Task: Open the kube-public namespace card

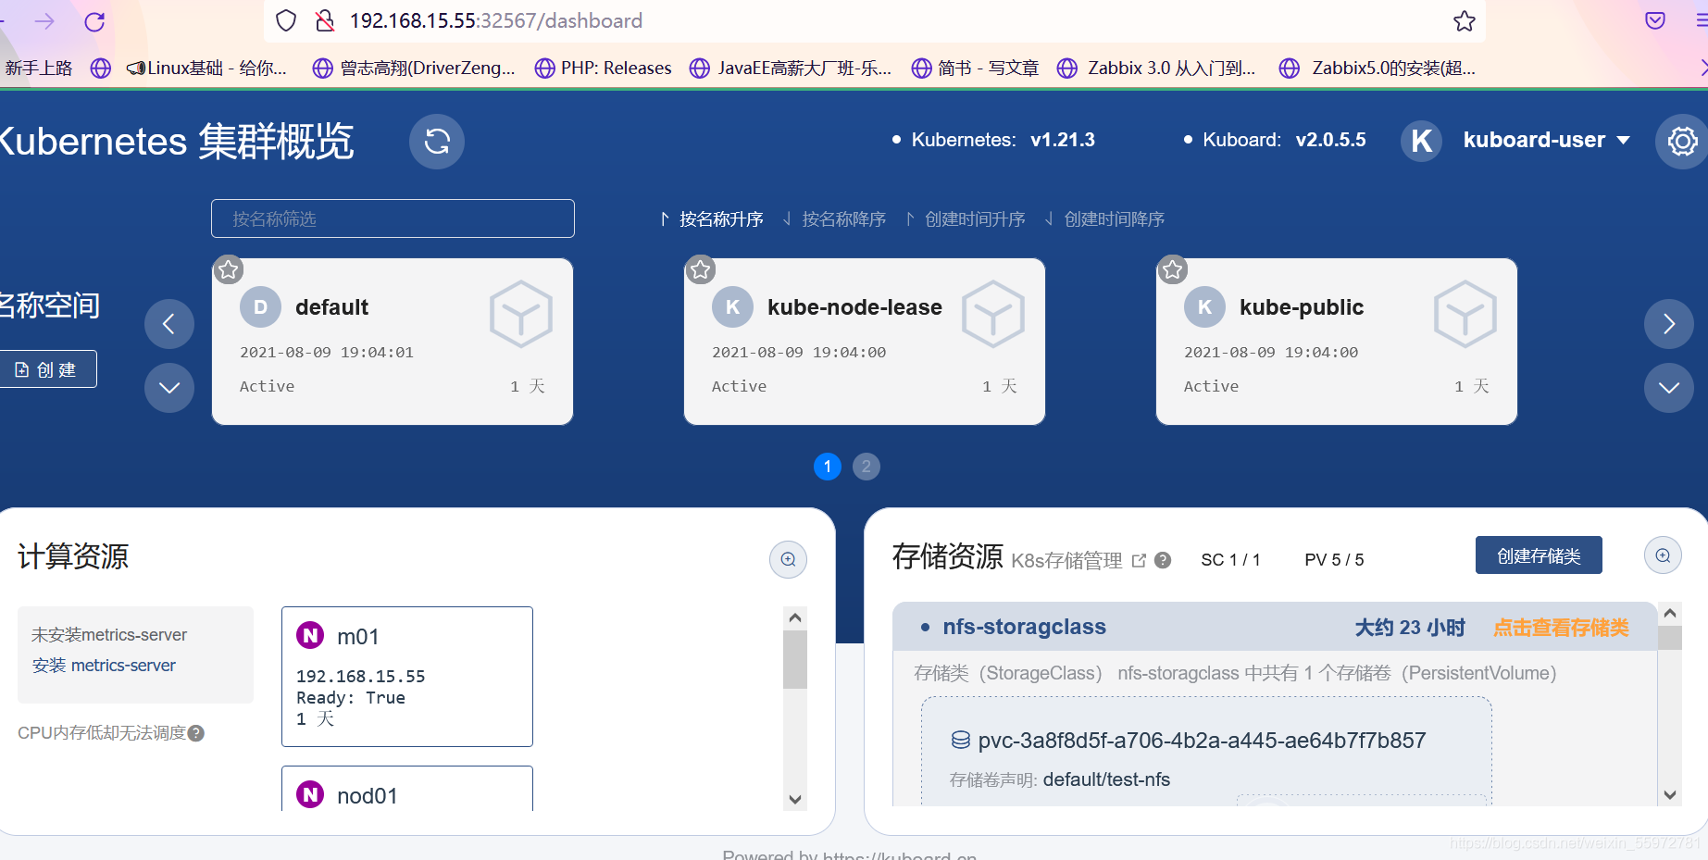Action: tap(1337, 342)
